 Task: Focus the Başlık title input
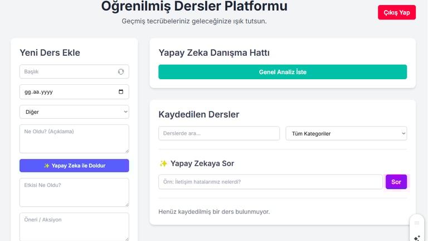tap(74, 71)
